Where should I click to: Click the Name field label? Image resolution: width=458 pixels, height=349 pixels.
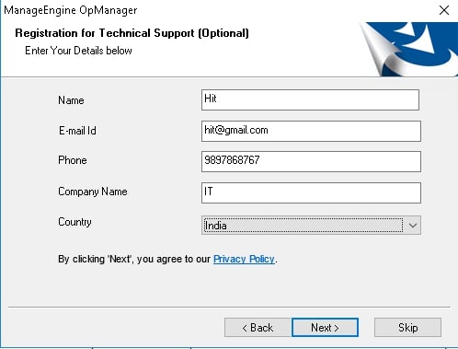[x=71, y=100]
